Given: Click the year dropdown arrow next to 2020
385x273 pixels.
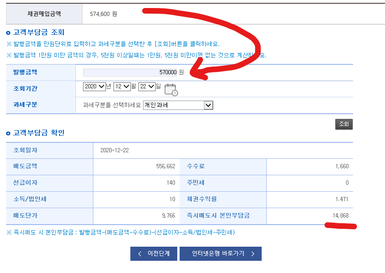Looking at the screenshot, I should tap(100, 86).
